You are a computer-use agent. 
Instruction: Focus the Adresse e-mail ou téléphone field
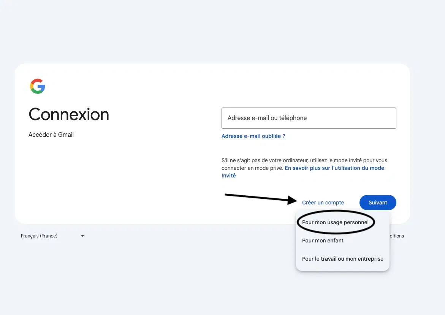pos(309,118)
